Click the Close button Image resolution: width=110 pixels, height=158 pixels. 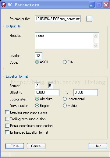click(x=15, y=146)
